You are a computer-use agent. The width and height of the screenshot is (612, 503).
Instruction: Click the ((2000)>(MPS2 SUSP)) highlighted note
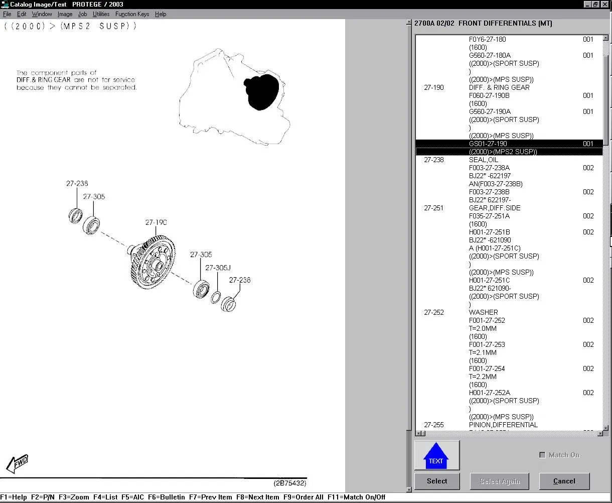(x=503, y=152)
